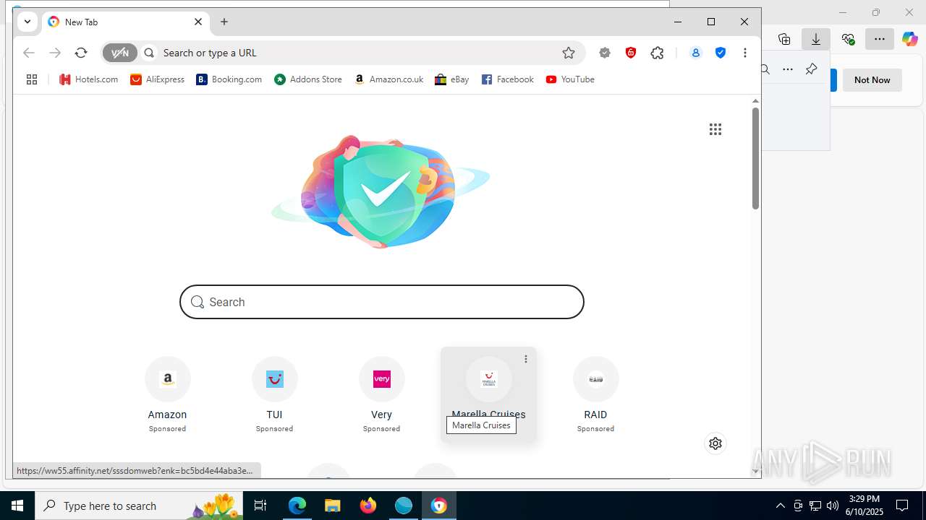The height and width of the screenshot is (520, 926).
Task: Open the RAID sponsored shortcut
Action: pyautogui.click(x=596, y=394)
